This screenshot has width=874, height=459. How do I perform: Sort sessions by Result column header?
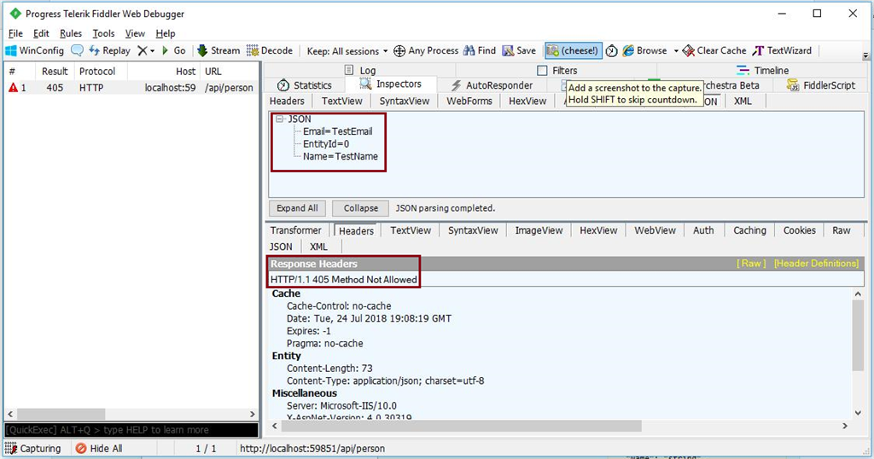[x=55, y=72]
